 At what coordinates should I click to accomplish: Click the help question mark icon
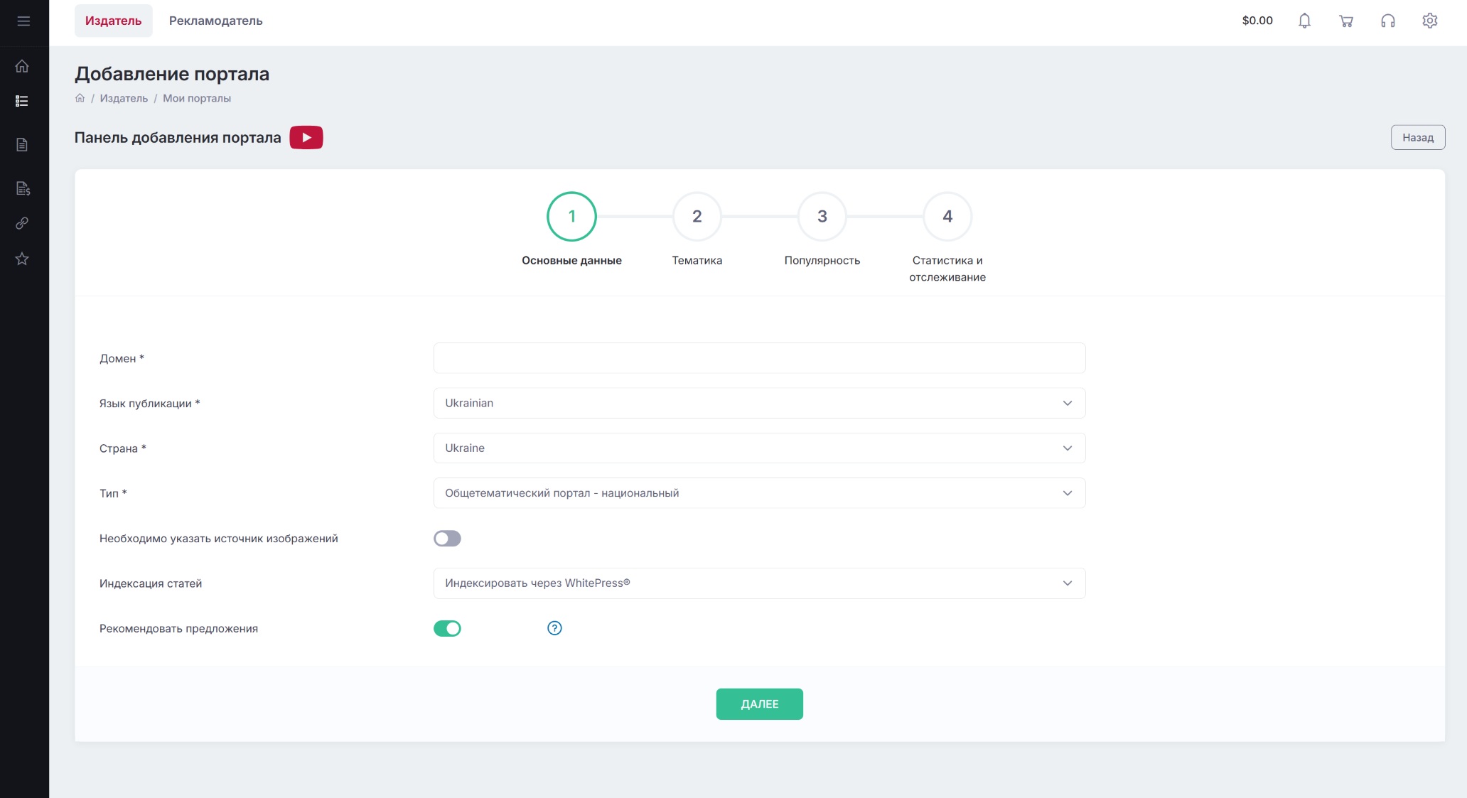554,628
